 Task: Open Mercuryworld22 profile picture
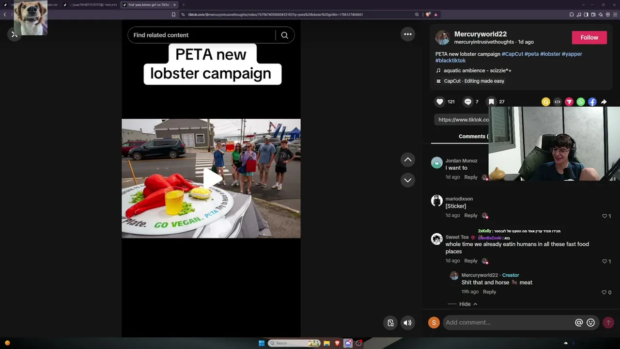[x=443, y=37]
